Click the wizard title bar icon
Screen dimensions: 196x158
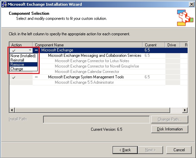click(x=4, y=4)
